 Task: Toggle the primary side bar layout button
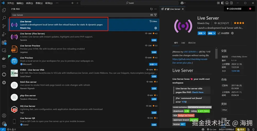click(x=223, y=3)
